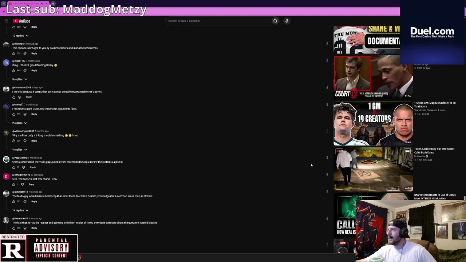Open three-dot menu for @missb1177 comment
The height and width of the screenshot is (262, 466).
327,61
